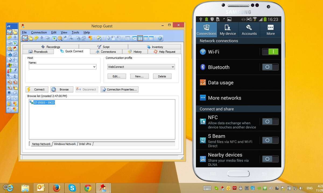The width and height of the screenshot is (323, 193).
Task: Open the Edit menu
Action: click(x=54, y=32)
